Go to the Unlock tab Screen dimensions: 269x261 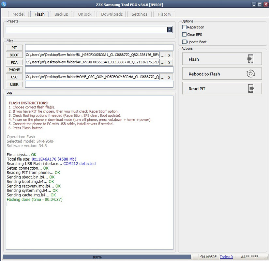point(84,14)
